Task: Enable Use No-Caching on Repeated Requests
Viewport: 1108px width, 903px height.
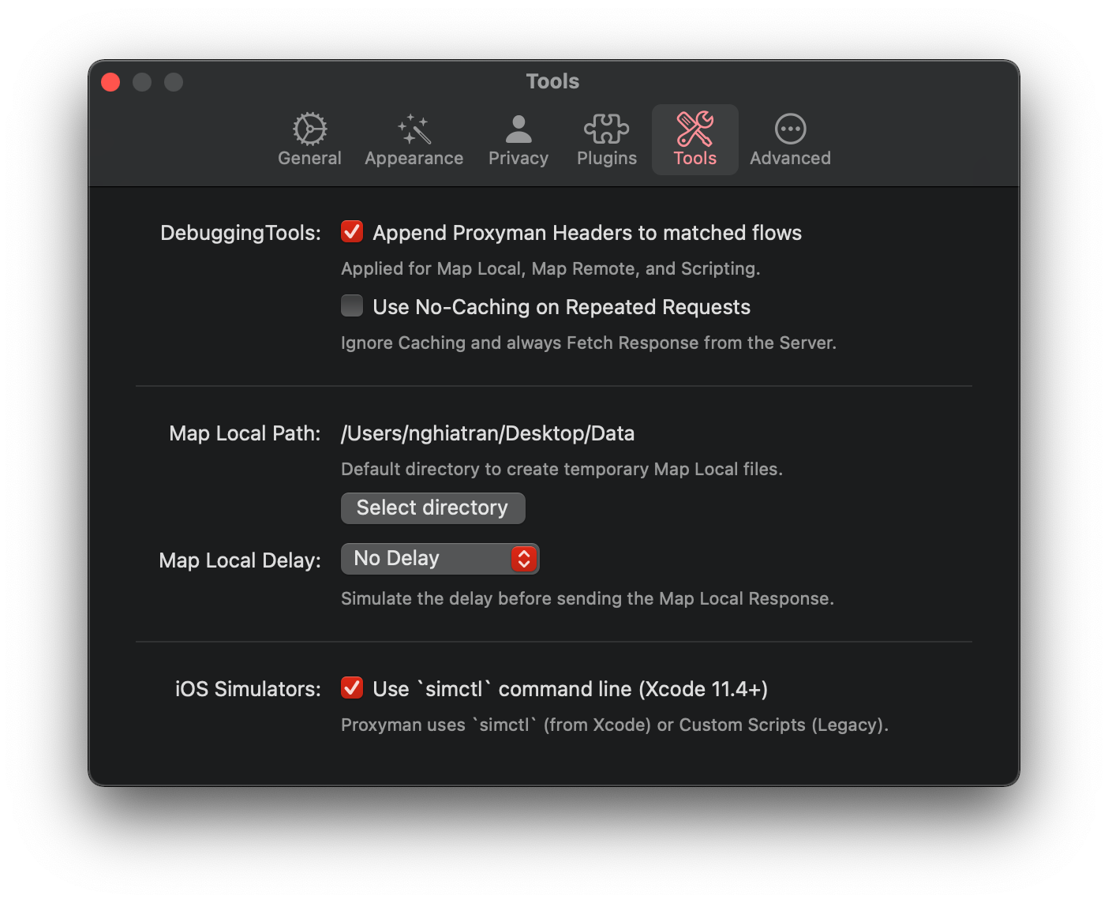Action: (x=352, y=305)
